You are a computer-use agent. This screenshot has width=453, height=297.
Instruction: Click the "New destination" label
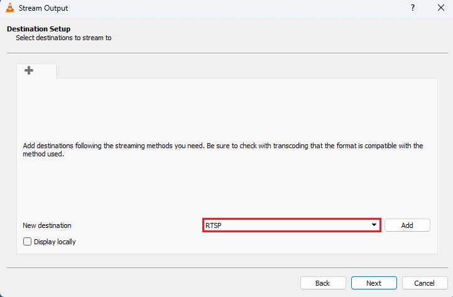click(47, 225)
